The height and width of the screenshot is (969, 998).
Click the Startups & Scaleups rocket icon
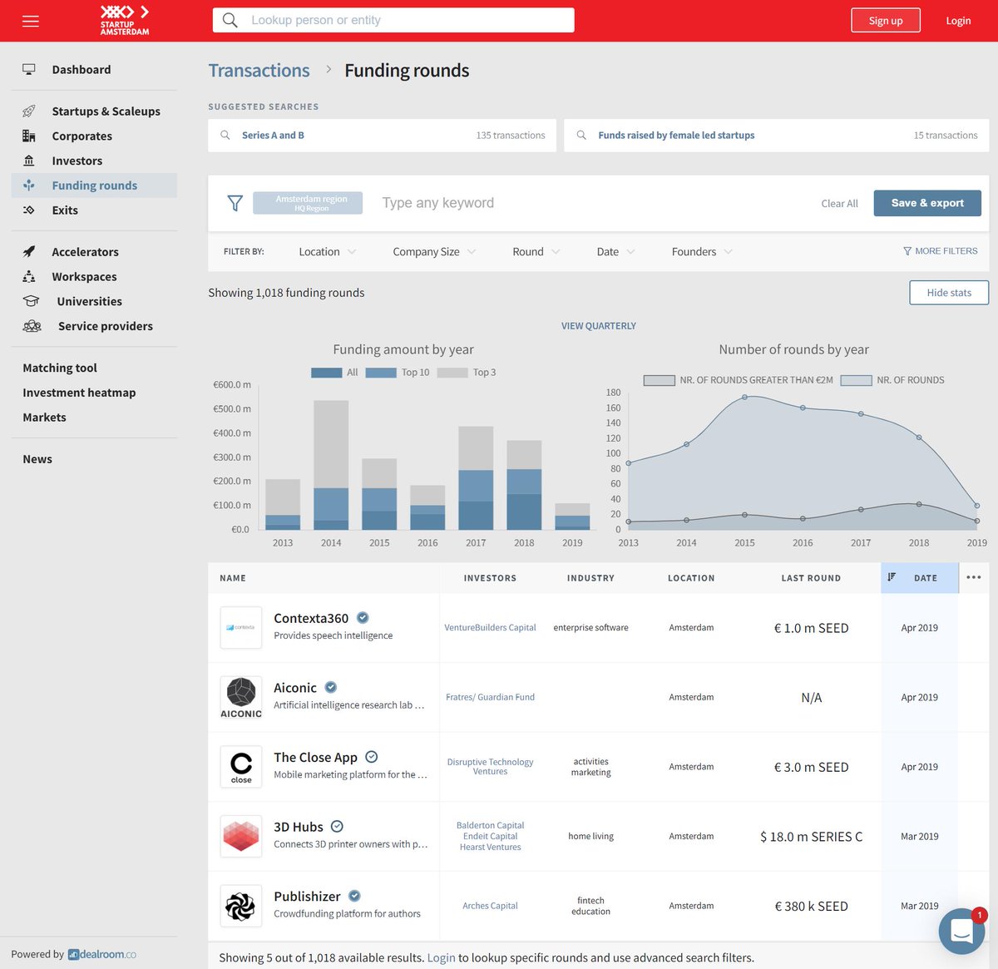[x=29, y=111]
